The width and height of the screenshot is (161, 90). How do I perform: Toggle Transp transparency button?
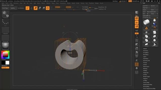click(137, 60)
